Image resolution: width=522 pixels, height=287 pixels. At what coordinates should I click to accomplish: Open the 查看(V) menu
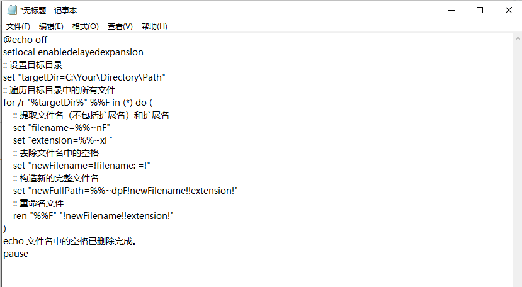pyautogui.click(x=120, y=26)
